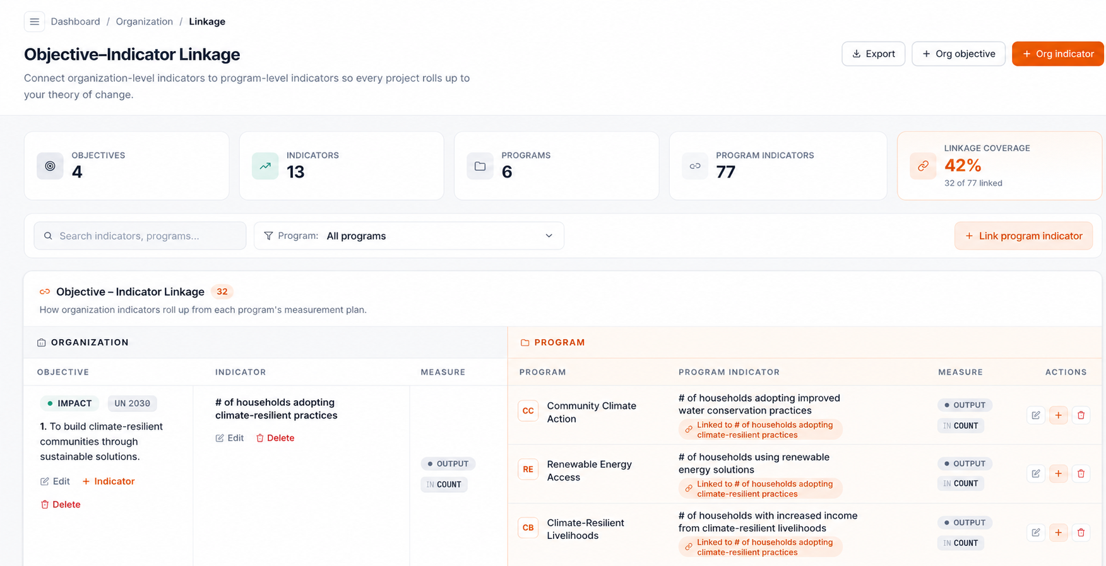
Task: Click linked tag under increased income indicator
Action: tap(760, 547)
